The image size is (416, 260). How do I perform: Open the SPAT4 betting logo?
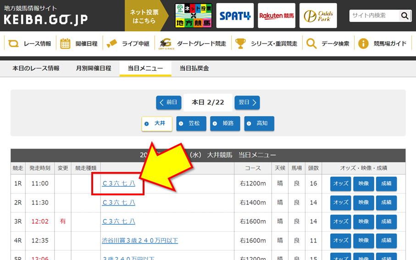tap(235, 16)
